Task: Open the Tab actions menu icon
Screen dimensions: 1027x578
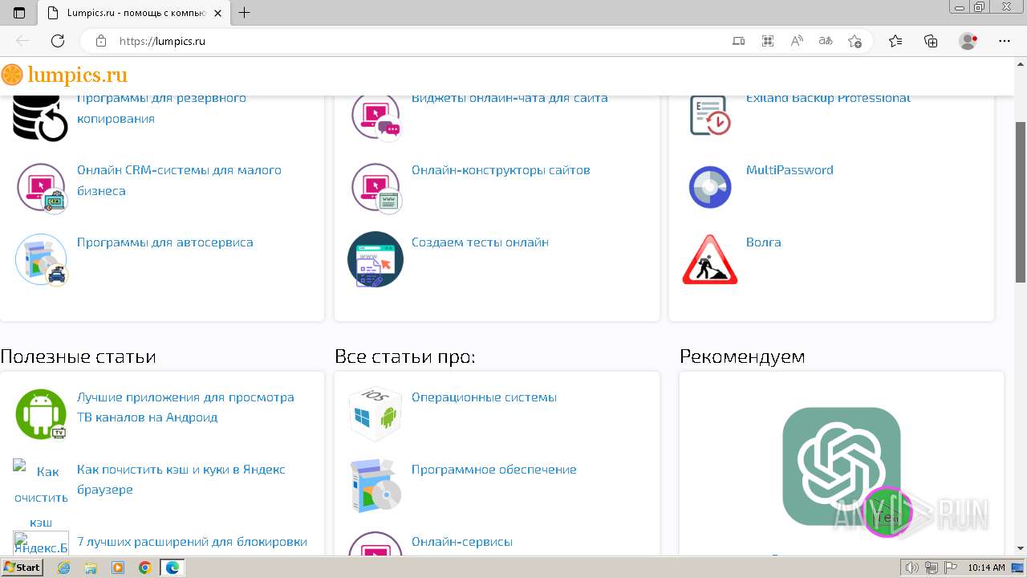Action: point(19,13)
